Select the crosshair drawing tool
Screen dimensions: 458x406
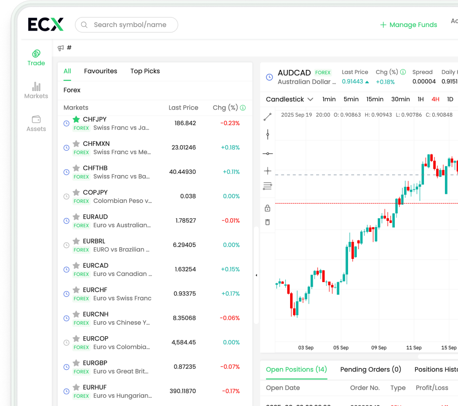267,171
